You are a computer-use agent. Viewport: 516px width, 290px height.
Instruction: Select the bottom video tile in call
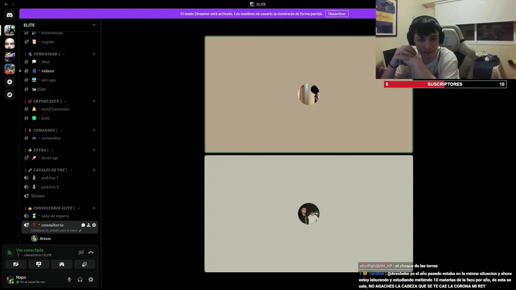pos(309,214)
